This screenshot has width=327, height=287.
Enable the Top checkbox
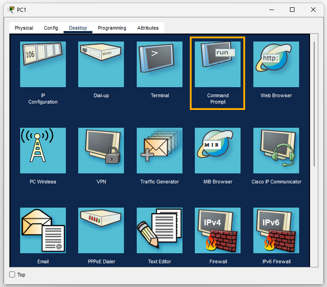(12, 275)
